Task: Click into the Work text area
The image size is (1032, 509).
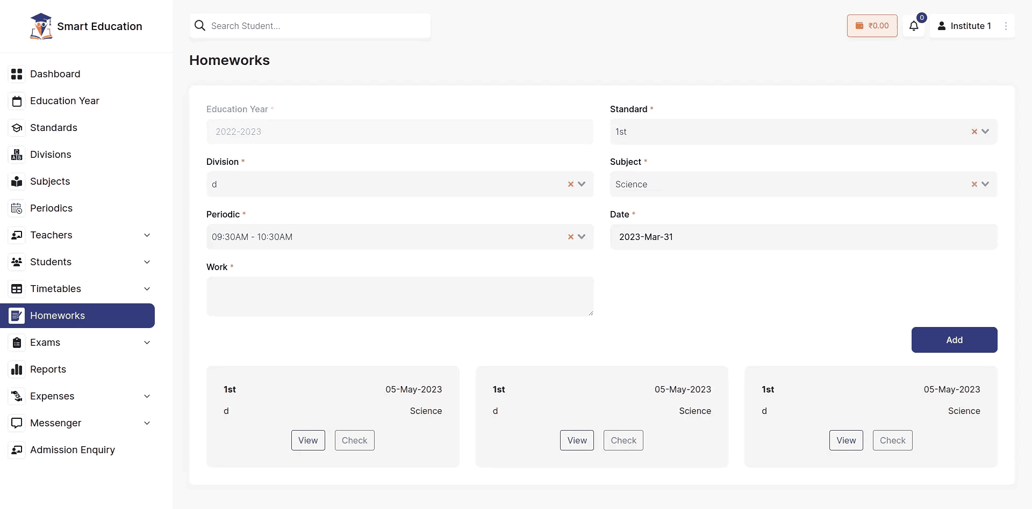Action: click(400, 296)
